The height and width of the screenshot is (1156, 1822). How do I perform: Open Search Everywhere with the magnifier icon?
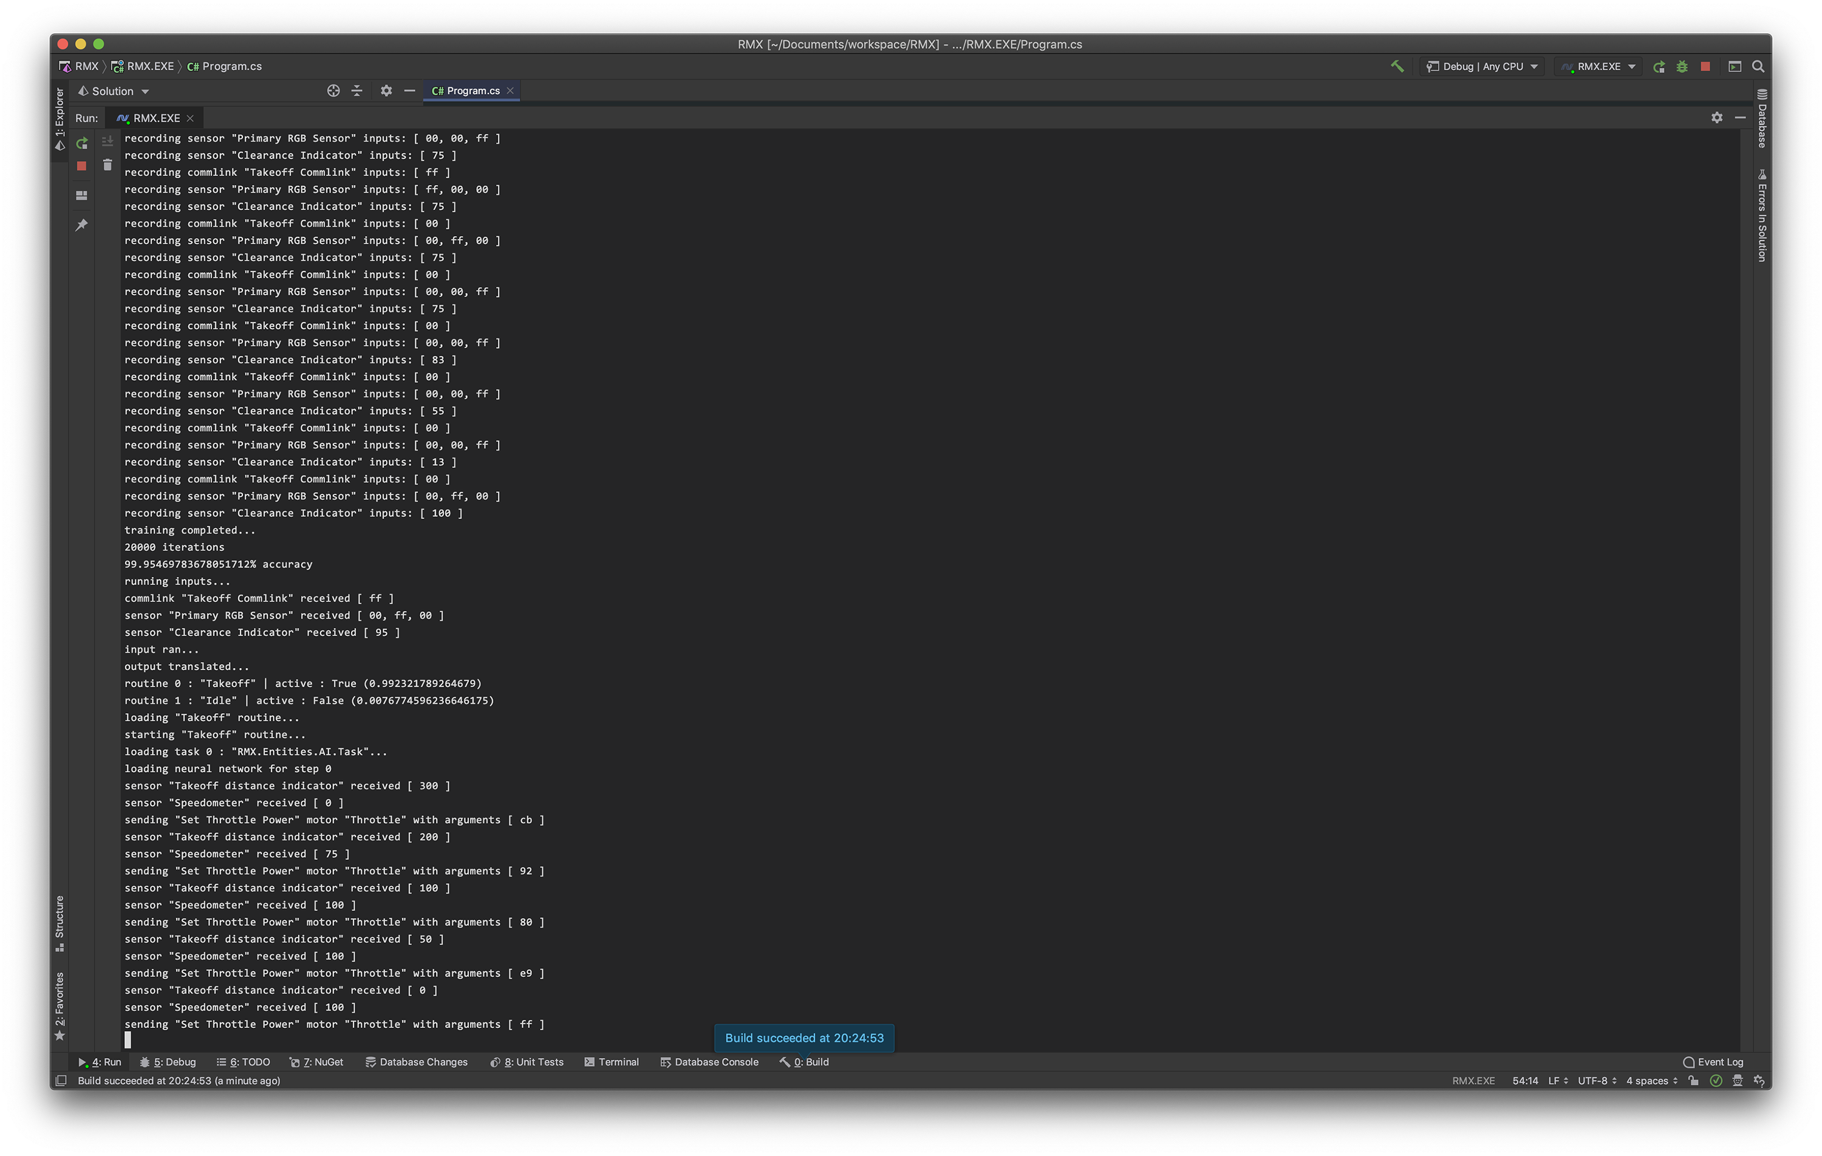click(1758, 67)
